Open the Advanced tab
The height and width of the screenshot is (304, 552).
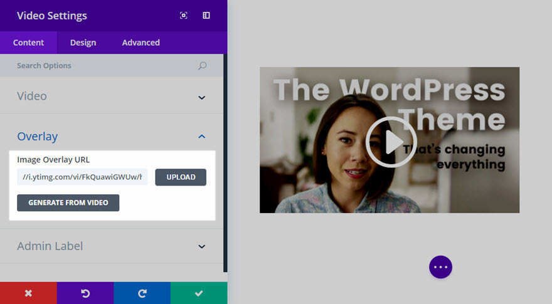[x=141, y=43]
